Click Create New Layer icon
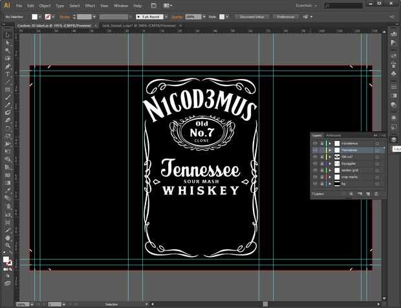The height and width of the screenshot is (308, 401). pyautogui.click(x=368, y=194)
